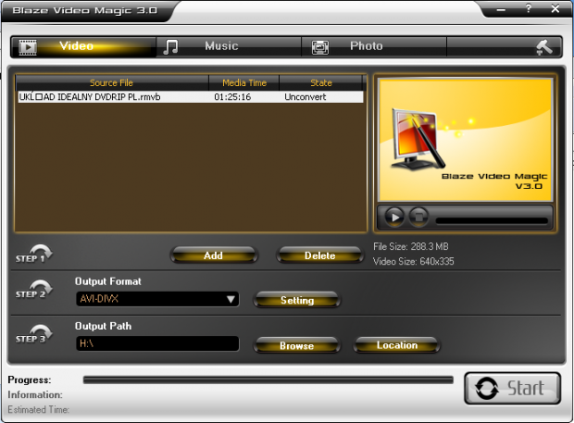Click the Unconvert state cell
The height and width of the screenshot is (423, 574).
pos(306,97)
